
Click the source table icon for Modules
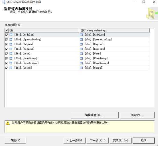(x=11, y=35)
